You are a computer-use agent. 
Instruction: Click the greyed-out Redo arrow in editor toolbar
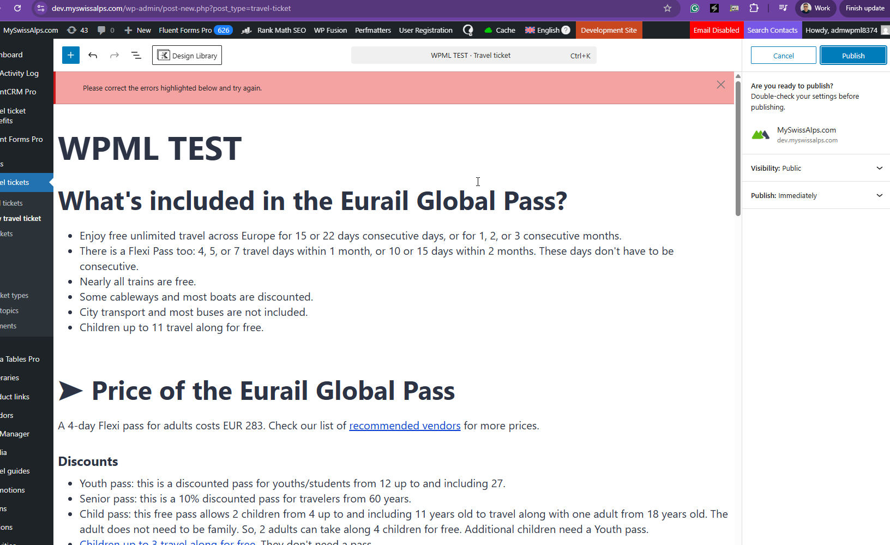tap(115, 55)
